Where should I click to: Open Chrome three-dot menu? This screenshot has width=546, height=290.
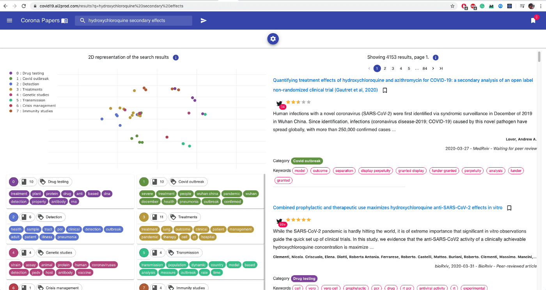(x=541, y=6)
